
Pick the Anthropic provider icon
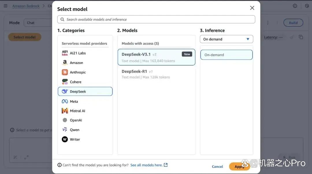[65, 72]
